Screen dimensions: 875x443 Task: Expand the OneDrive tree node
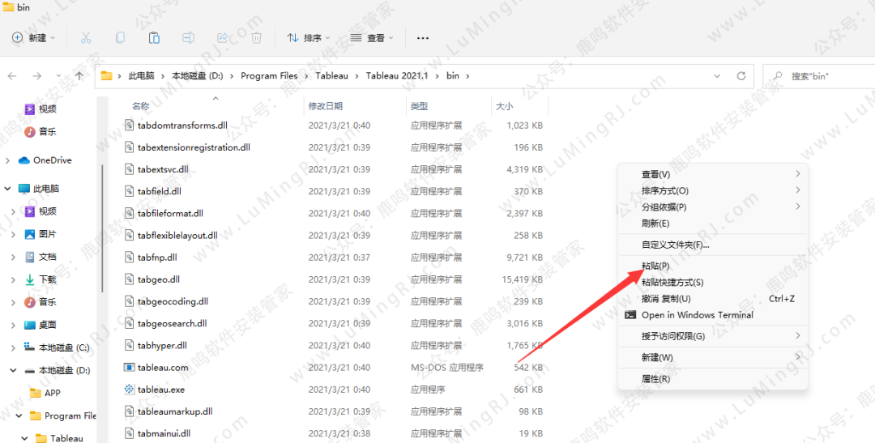click(x=8, y=160)
